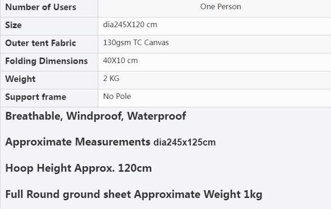Click the Support frame label
The height and width of the screenshot is (209, 331).
pos(35,97)
